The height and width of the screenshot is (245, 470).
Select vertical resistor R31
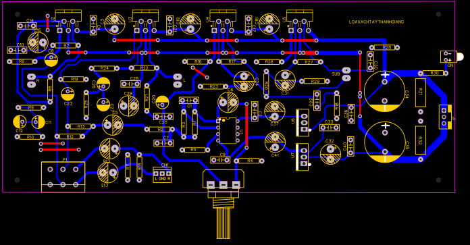[421, 92]
